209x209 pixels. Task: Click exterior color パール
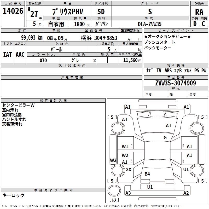click(x=56, y=49)
